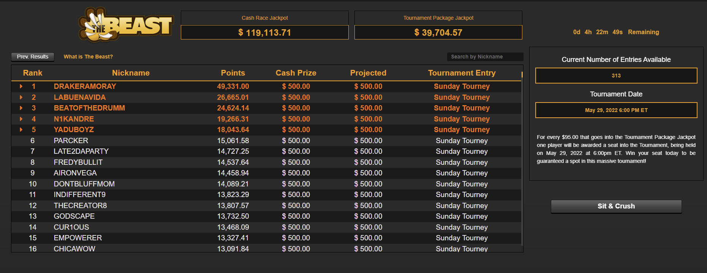Expand LABUENAVIDA row arrow

click(x=21, y=98)
